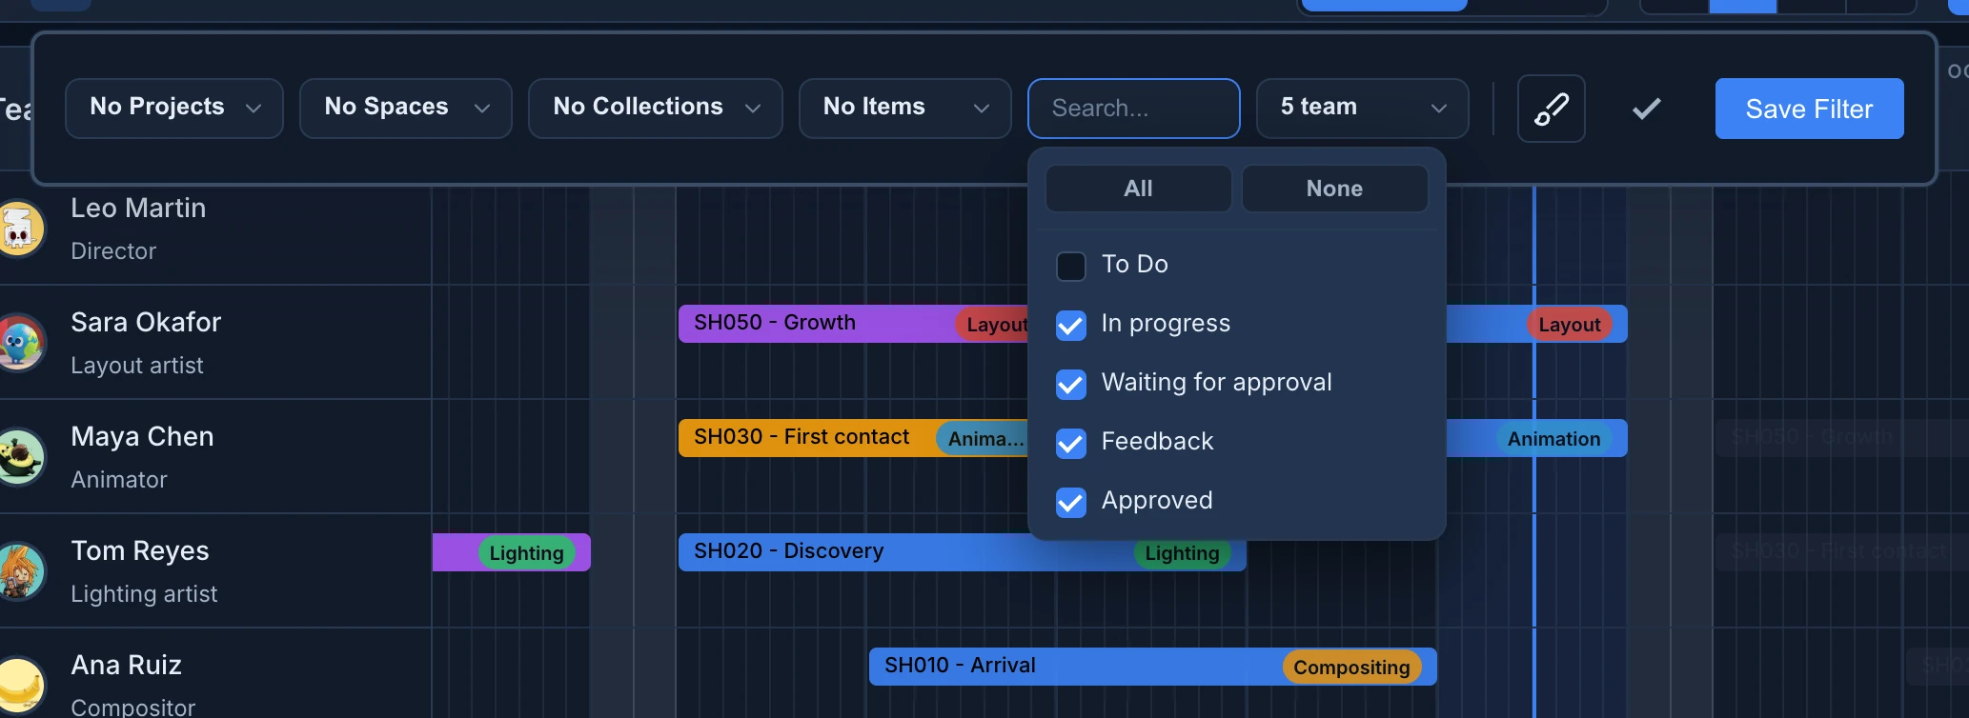
Task: Click the Maya Chen name
Action: point(142,436)
